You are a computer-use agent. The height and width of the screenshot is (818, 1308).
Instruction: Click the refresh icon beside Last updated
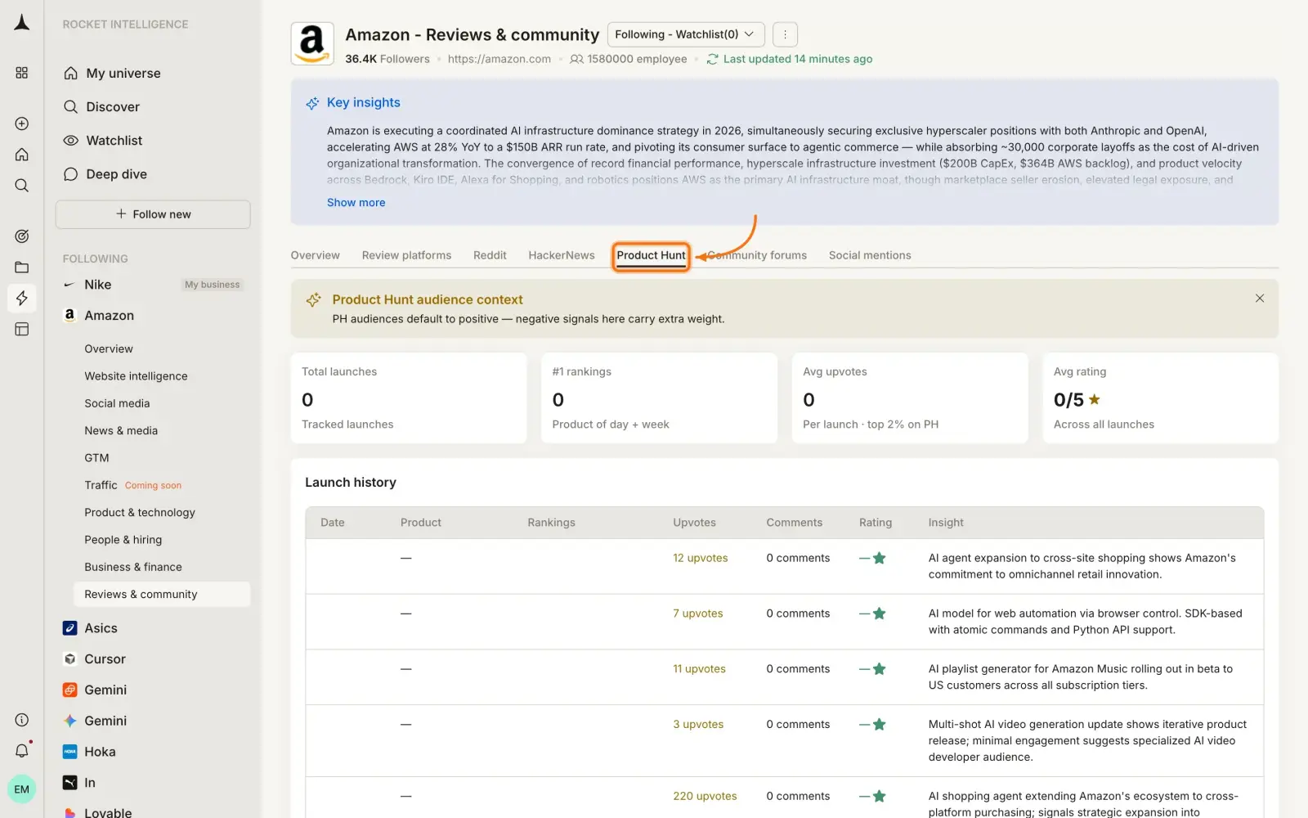[x=712, y=59]
